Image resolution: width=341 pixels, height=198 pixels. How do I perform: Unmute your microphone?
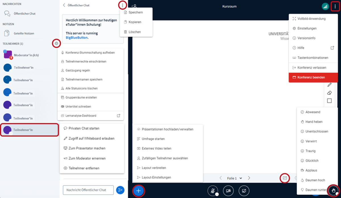(213, 191)
